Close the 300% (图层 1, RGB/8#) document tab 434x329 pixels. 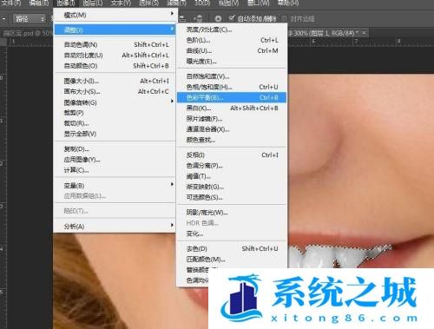pyautogui.click(x=364, y=33)
